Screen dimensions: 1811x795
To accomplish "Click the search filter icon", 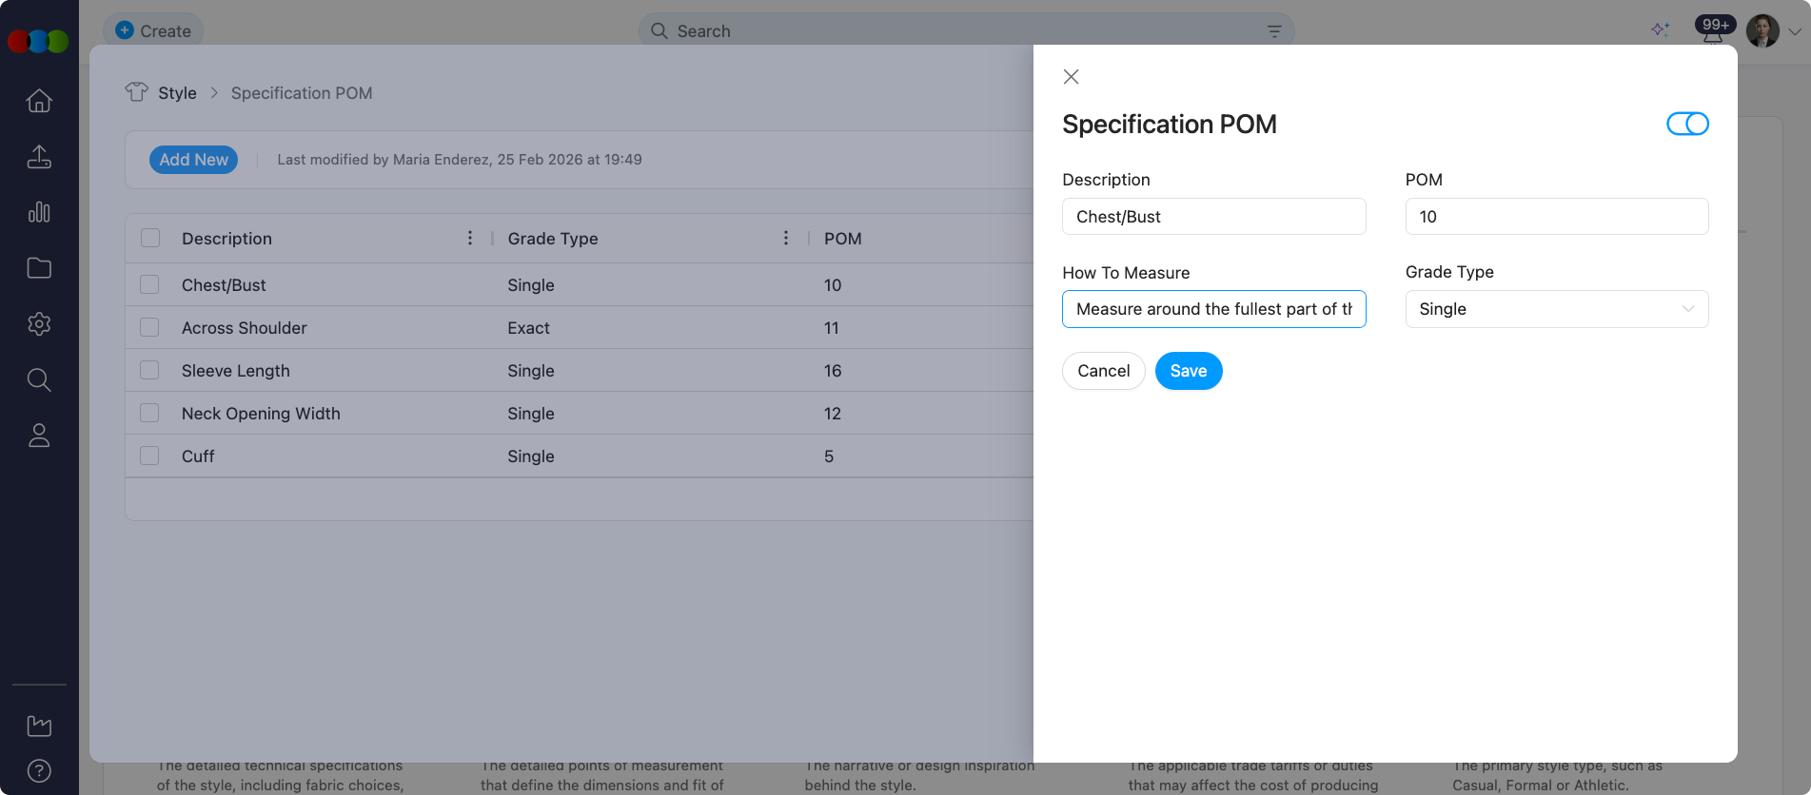I will pos(1274,31).
